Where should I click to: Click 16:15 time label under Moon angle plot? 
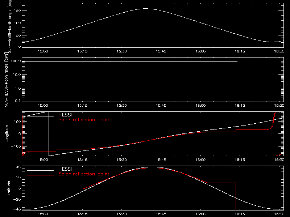tap(240, 106)
